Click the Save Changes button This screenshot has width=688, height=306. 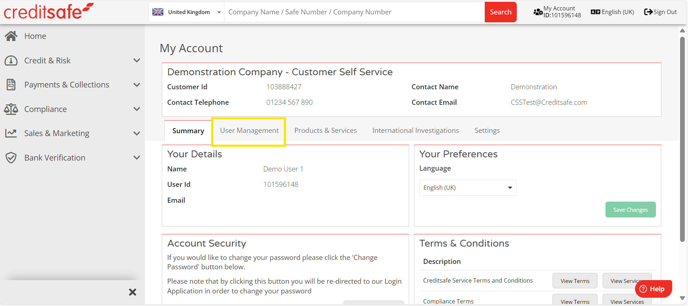tap(630, 210)
